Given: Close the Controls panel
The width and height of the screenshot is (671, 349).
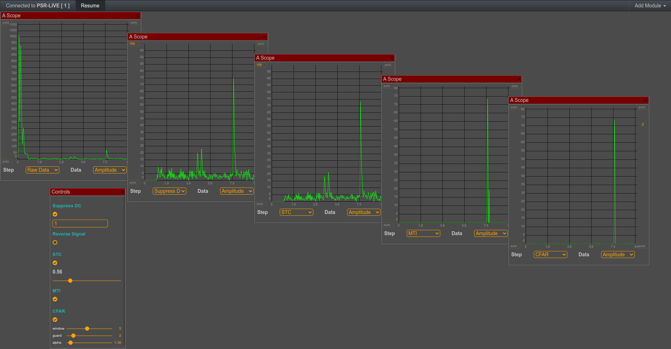Looking at the screenshot, I should tap(122, 192).
